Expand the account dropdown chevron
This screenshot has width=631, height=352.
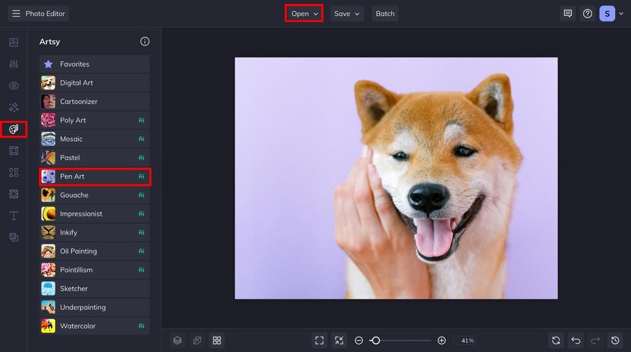point(621,13)
